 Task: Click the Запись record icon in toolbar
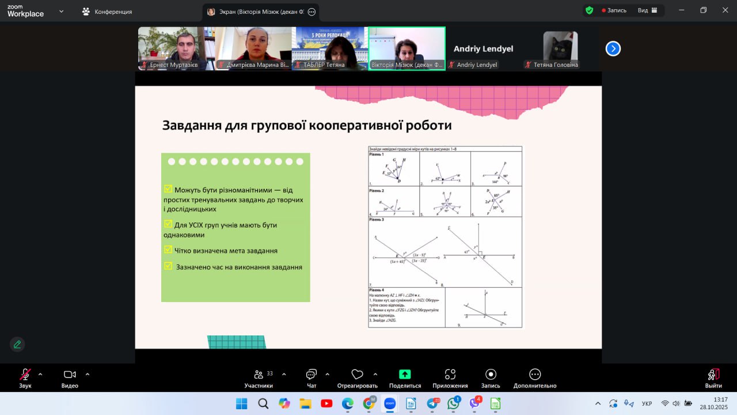tap(491, 375)
